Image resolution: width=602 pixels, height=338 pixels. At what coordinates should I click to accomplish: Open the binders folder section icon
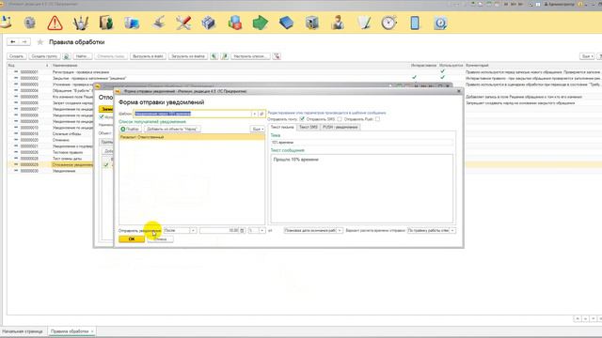pos(106,23)
